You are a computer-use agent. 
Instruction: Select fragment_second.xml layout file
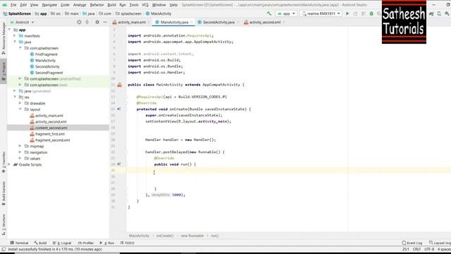pos(52,140)
